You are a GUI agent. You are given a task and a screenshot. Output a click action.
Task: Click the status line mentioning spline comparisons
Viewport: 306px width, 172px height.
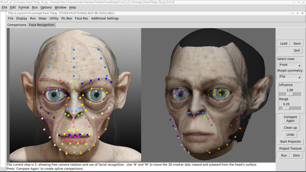[x=45, y=168]
